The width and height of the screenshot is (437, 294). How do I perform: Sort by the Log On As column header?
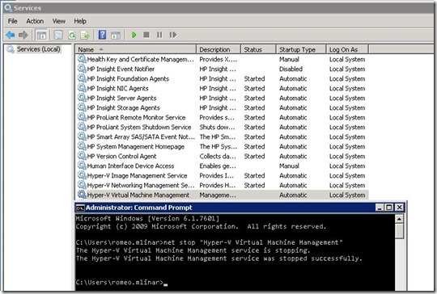[347, 49]
